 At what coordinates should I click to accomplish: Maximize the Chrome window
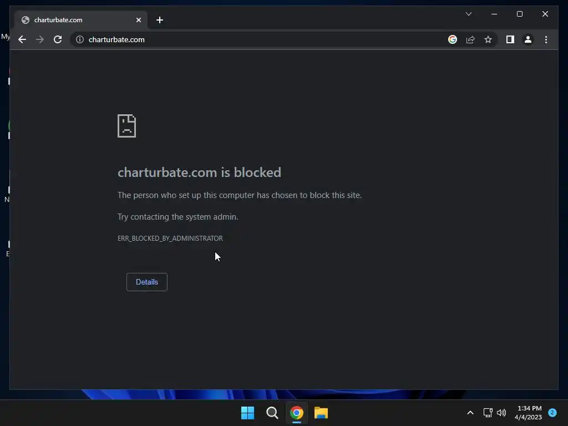(519, 14)
